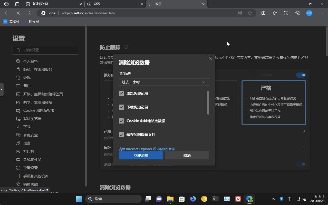Open browsing history from the toolbar
Image resolution: width=328 pixels, height=205 pixels.
click(x=286, y=13)
